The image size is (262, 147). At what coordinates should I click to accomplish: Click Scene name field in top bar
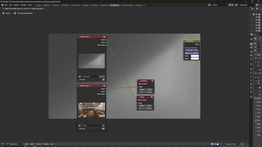pos(220,5)
